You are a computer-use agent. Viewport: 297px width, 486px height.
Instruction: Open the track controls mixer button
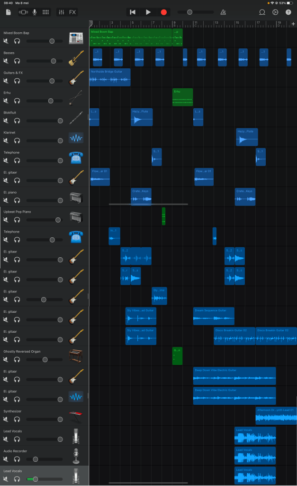click(x=62, y=12)
